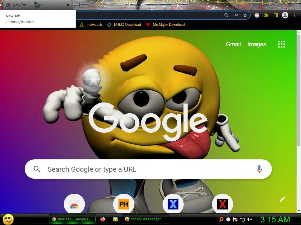Open the blue X shortcut tile
Screen dimensions: 301x225
click(173, 204)
